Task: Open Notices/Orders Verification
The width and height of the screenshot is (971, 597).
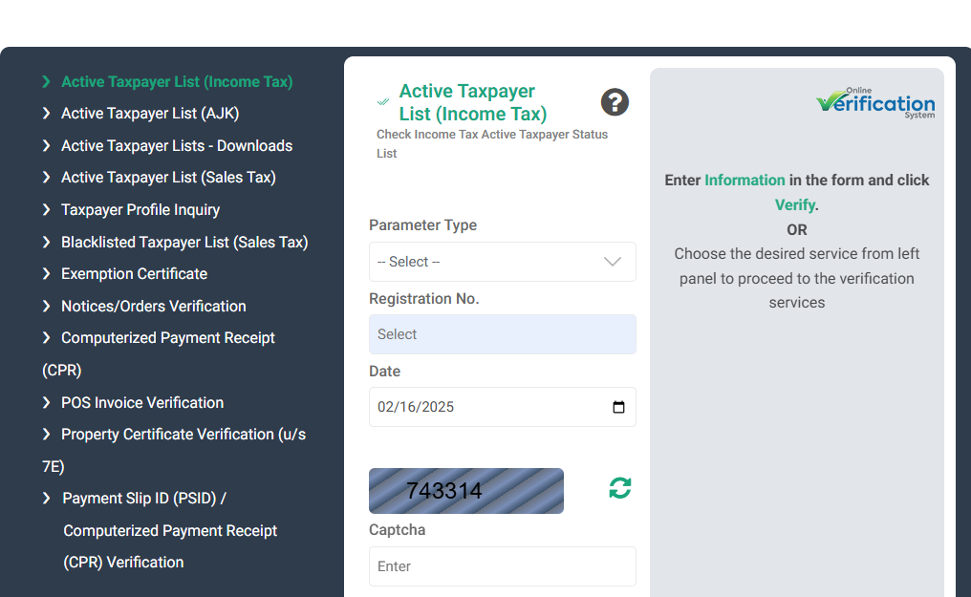Action: 154,307
